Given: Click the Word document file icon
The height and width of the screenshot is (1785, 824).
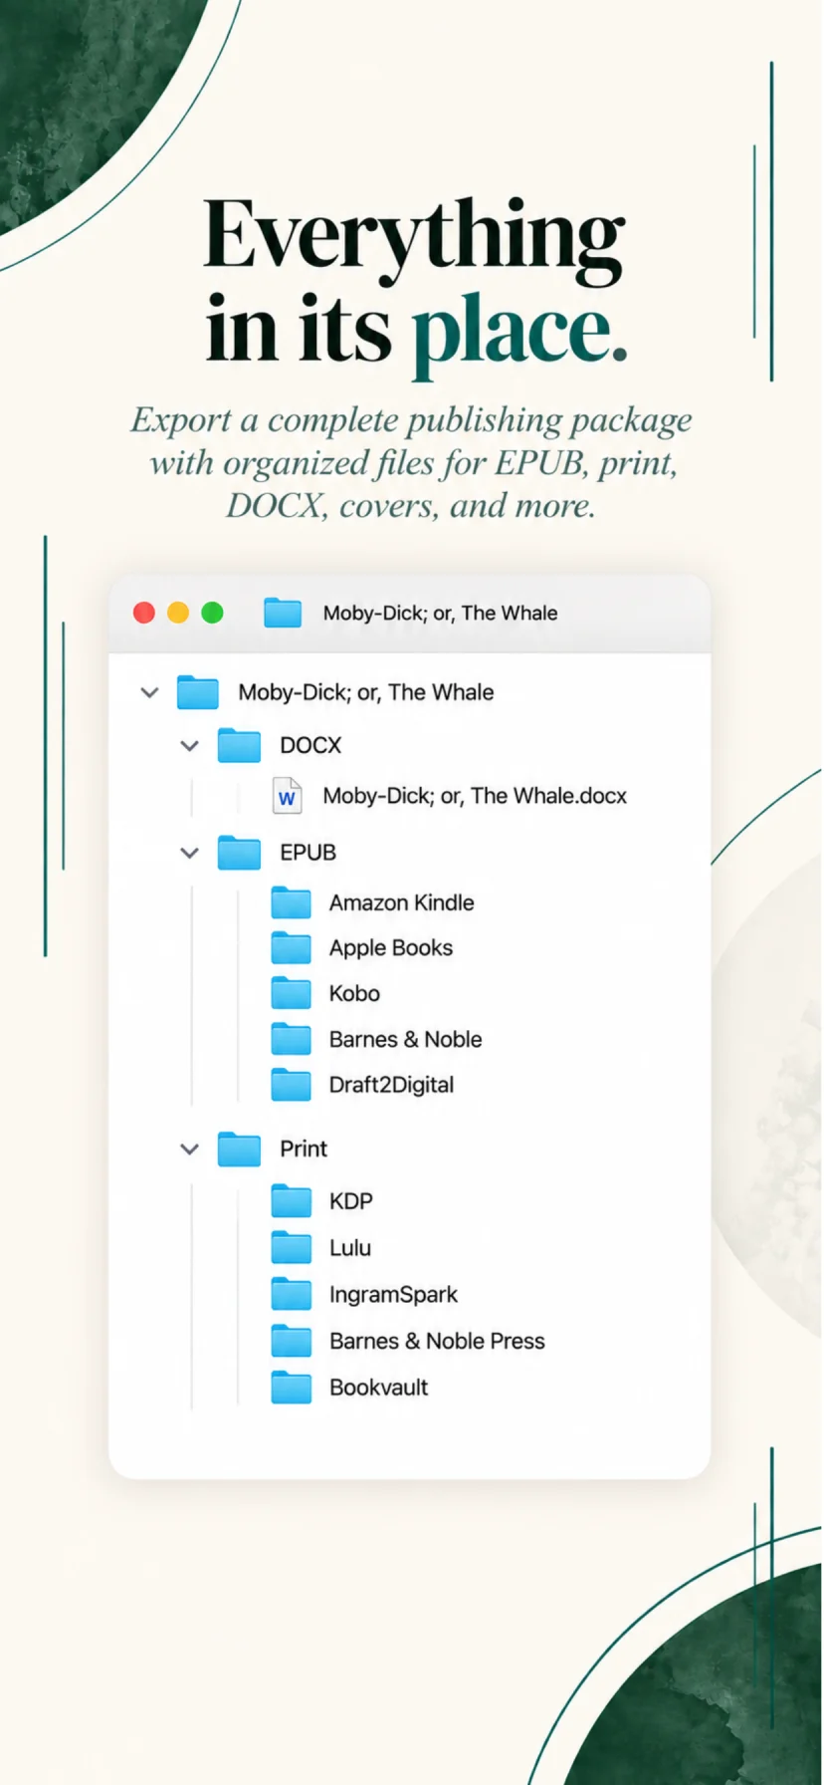Looking at the screenshot, I should click(x=287, y=796).
